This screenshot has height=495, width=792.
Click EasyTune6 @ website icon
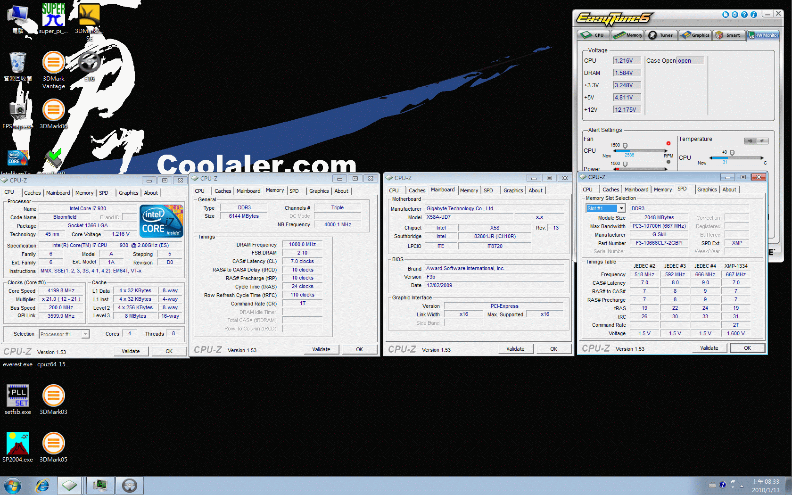(735, 15)
